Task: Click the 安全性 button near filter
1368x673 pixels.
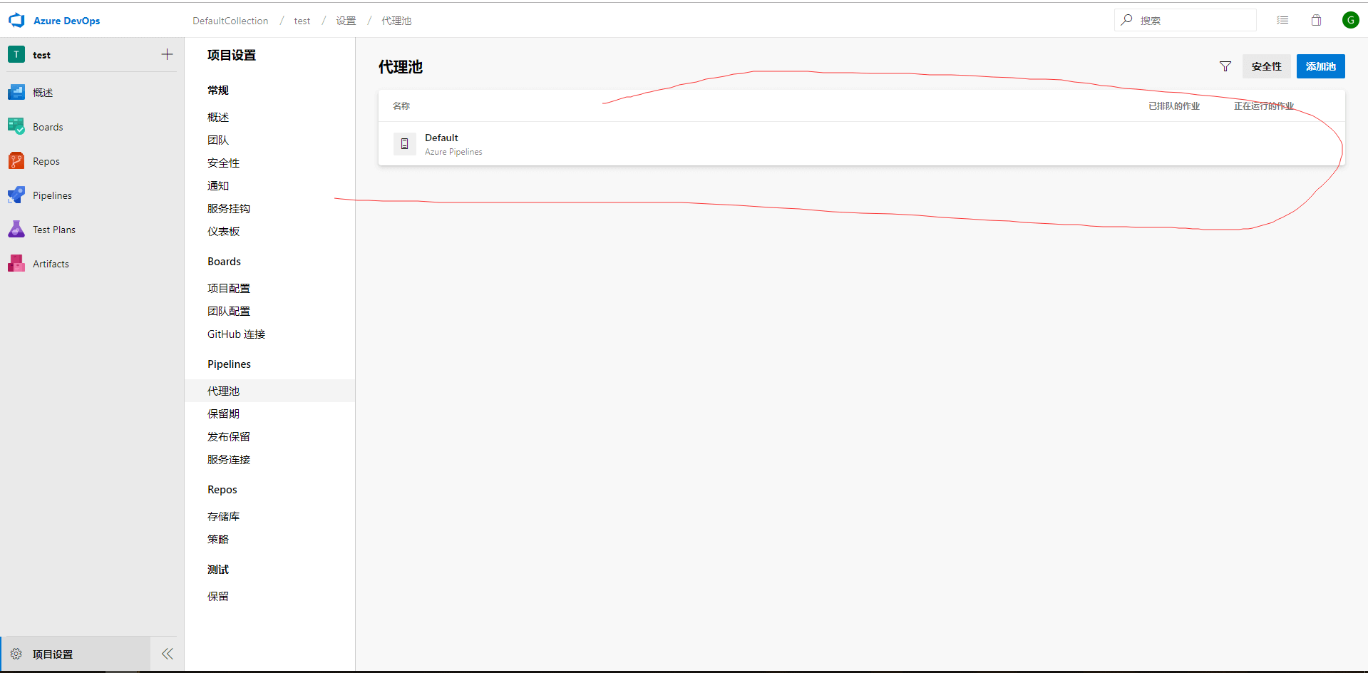Action: pos(1266,66)
